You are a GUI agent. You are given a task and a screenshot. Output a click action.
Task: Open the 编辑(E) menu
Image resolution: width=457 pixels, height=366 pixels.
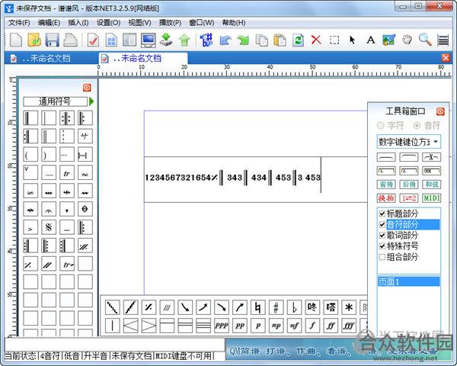[49, 23]
